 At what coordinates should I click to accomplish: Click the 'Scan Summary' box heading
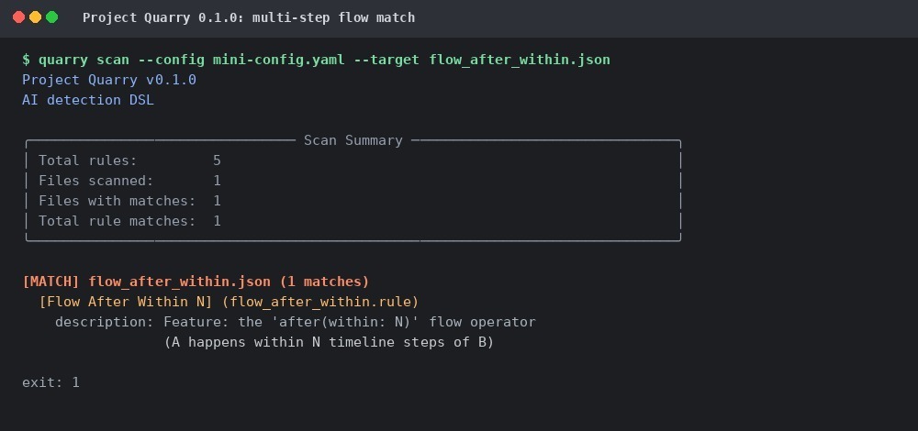pyautogui.click(x=353, y=140)
